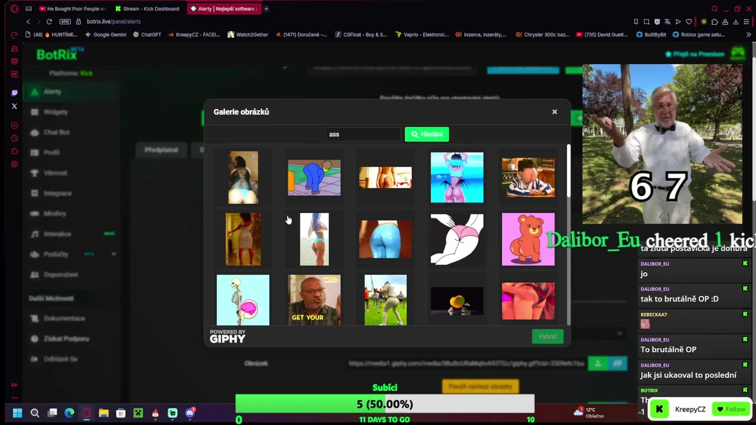The image size is (756, 425).
Task: Click the snapshot capture toolbar icon
Action: click(x=646, y=22)
